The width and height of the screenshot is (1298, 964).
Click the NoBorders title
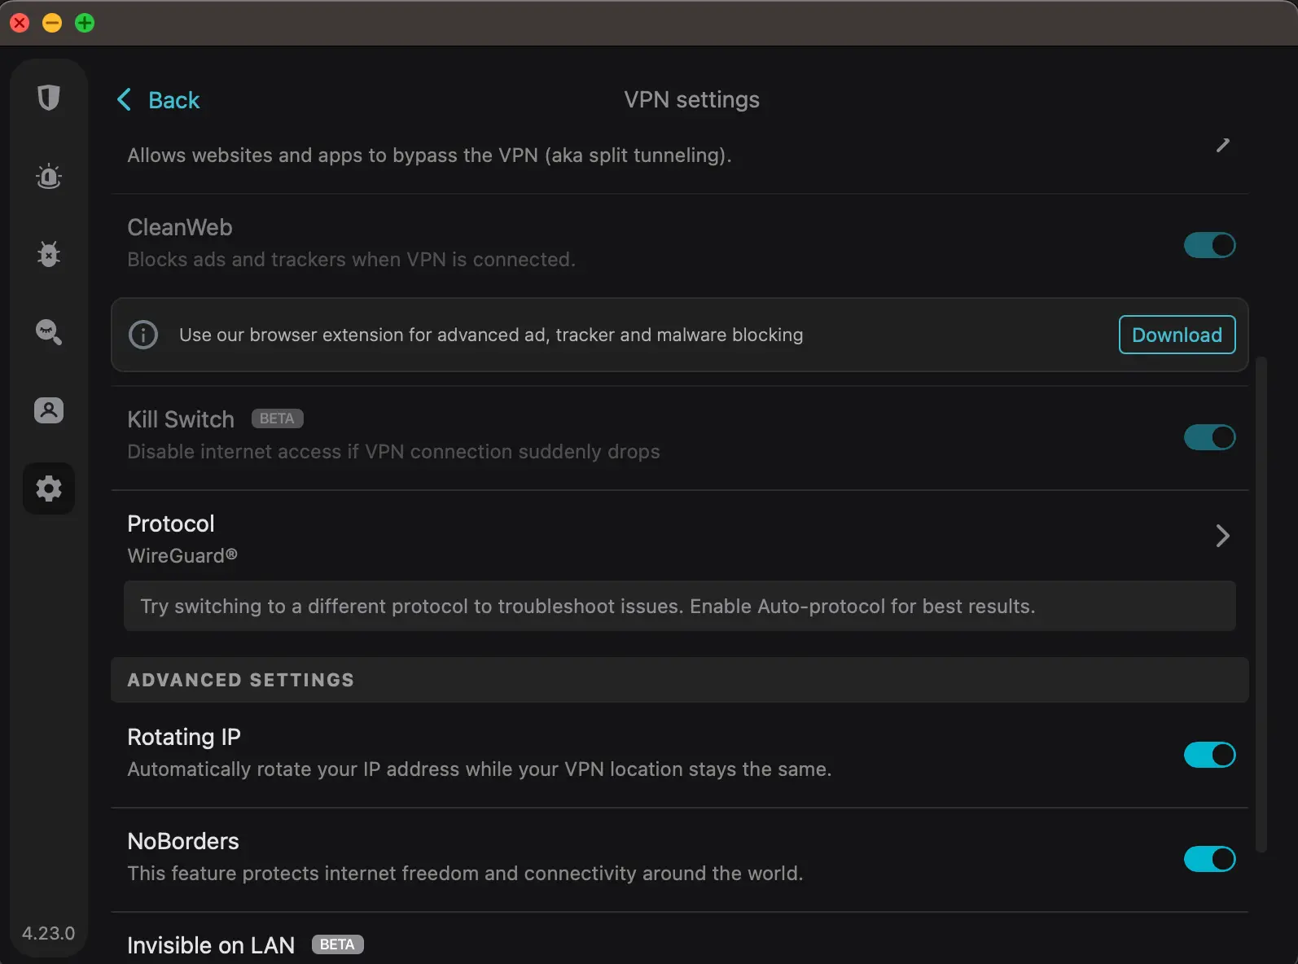183,841
